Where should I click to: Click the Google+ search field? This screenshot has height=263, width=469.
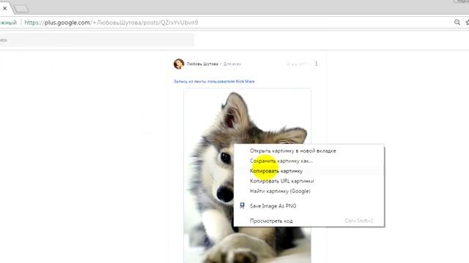point(97,39)
